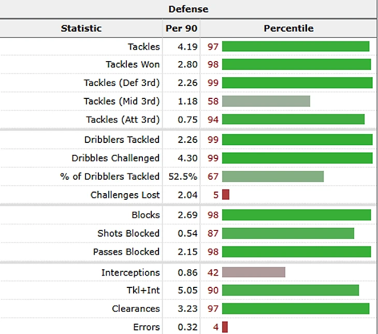The height and width of the screenshot is (334, 378).
Task: Select the Defense table title
Action: coord(188,9)
